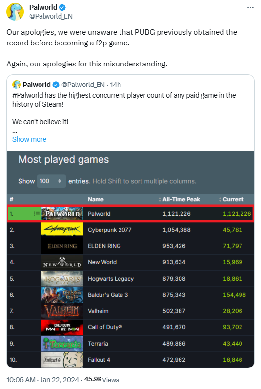Expand quoted tweet with Show more

click(x=29, y=139)
